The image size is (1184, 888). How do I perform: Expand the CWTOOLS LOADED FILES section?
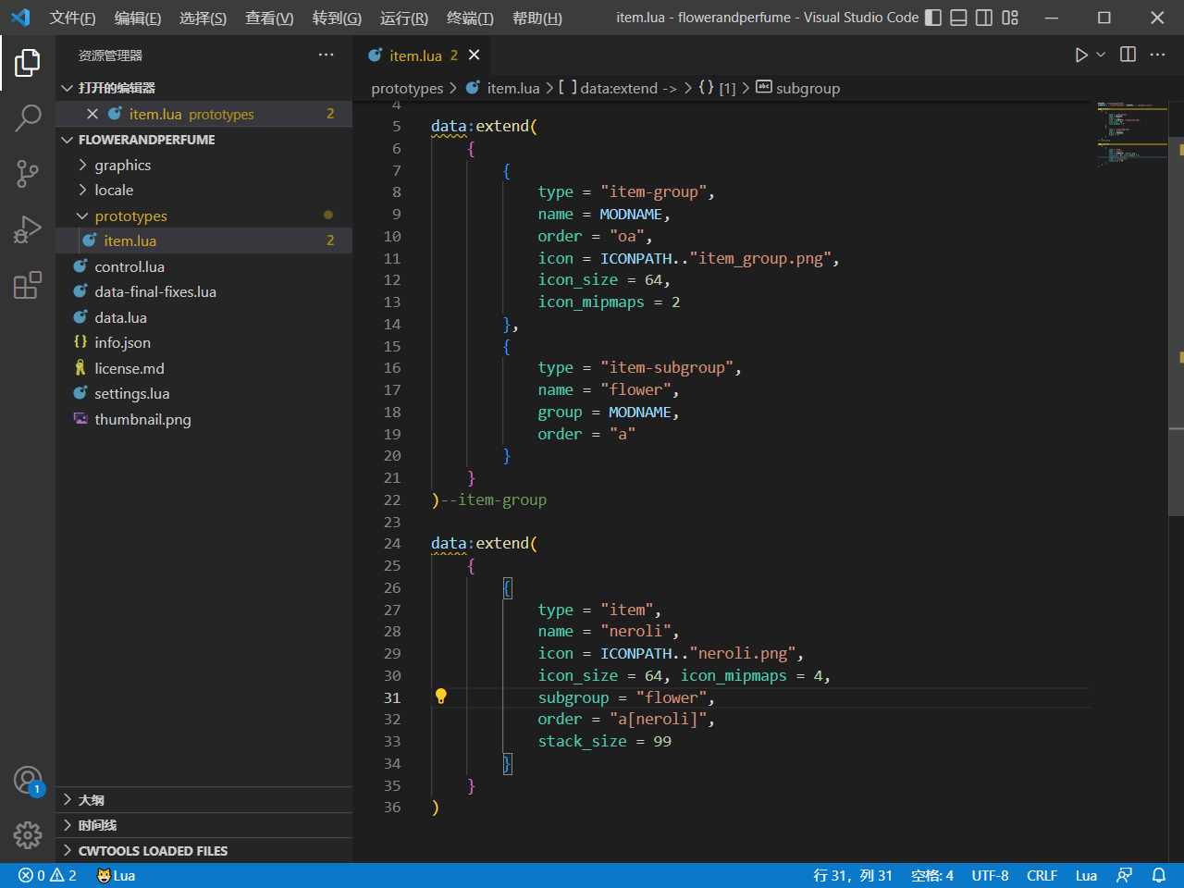pyautogui.click(x=153, y=850)
